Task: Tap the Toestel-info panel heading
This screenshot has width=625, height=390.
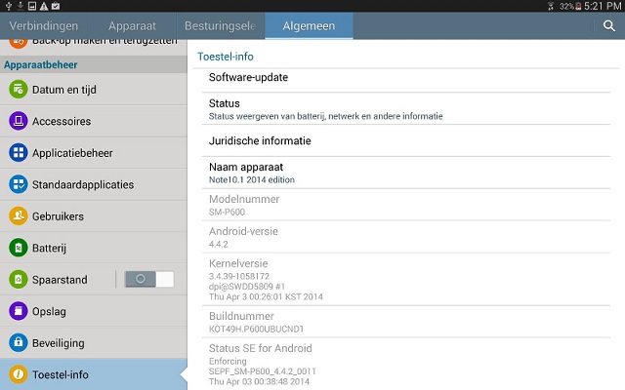Action: pos(226,57)
